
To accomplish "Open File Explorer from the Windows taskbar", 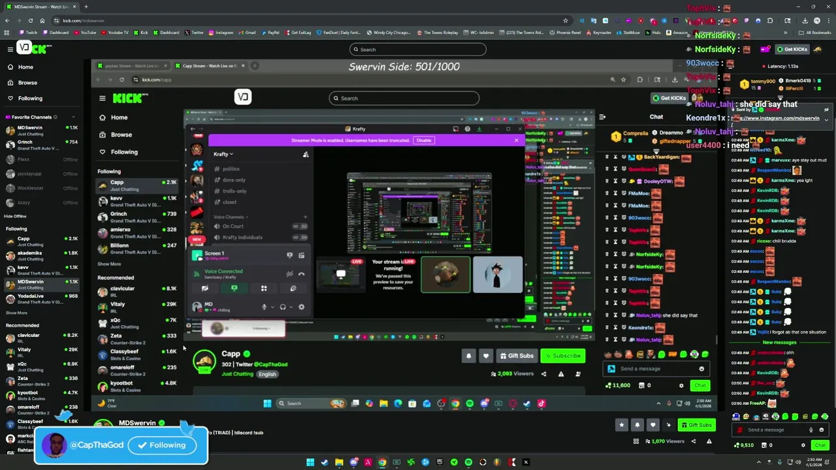I will pos(339,462).
